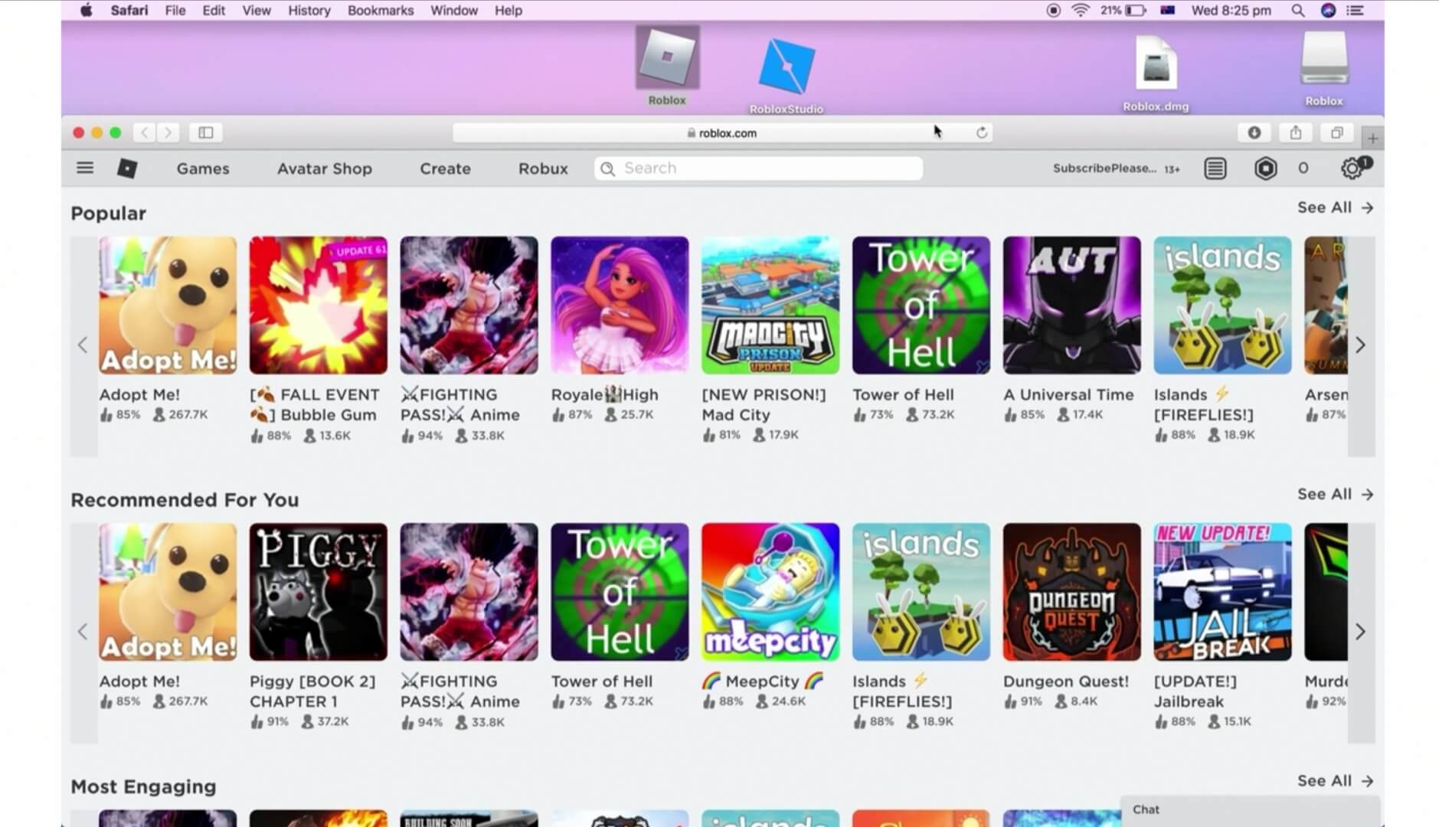Go back with Safari back arrow
Screen dimensions: 1439x827
[x=144, y=132]
